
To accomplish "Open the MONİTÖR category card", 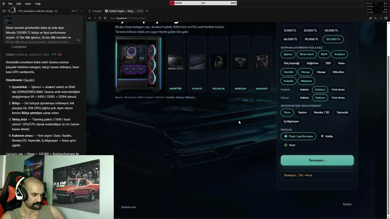I will [175, 64].
